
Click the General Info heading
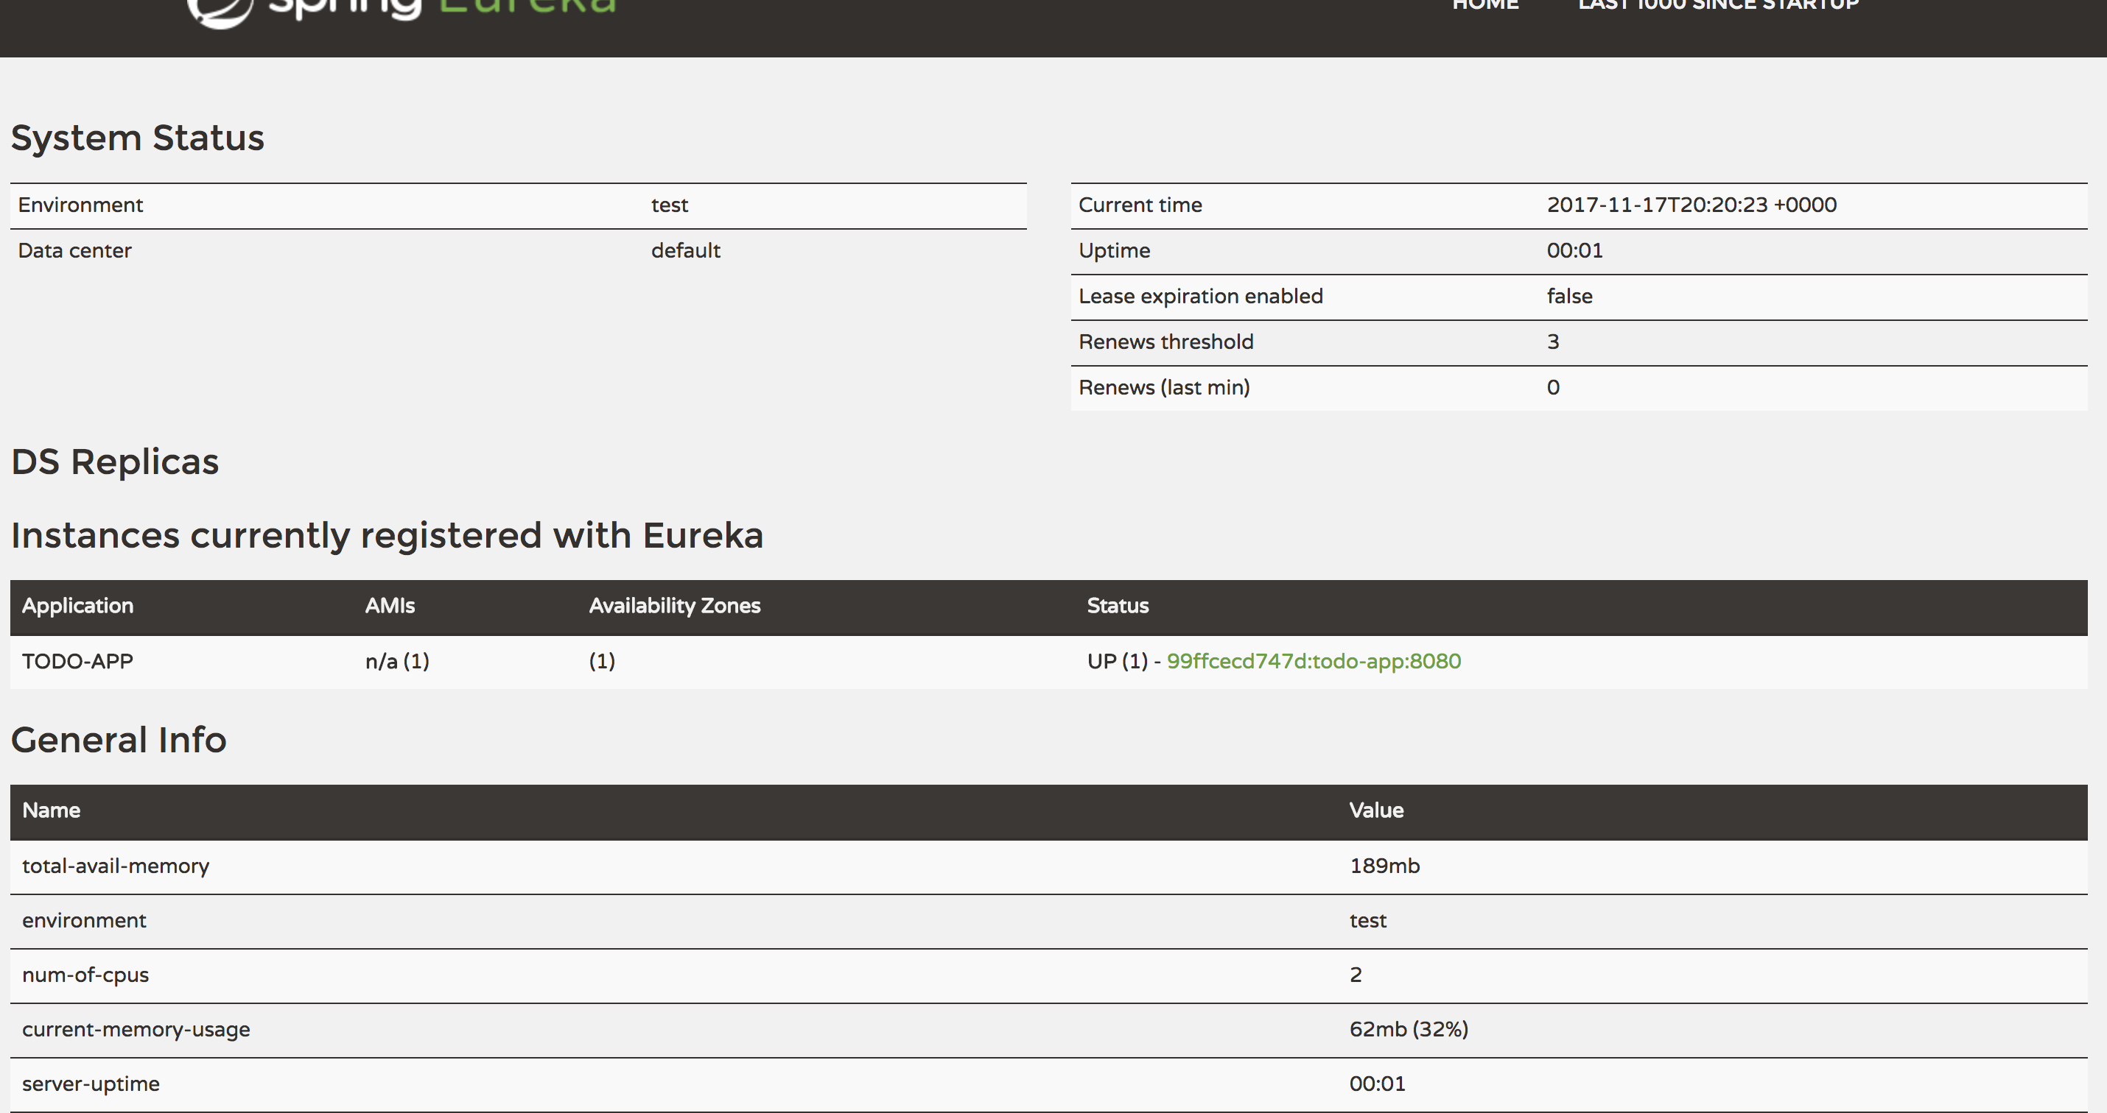tap(119, 740)
